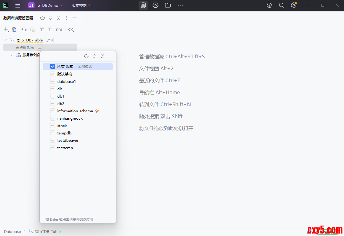Open the IoTDBDemo project dropdown
This screenshot has height=236, width=344.
(x=46, y=5)
